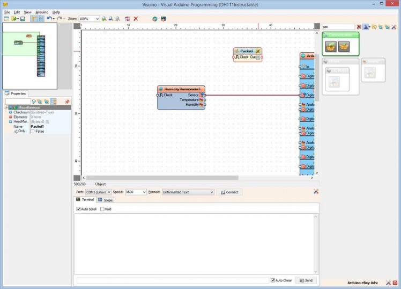
Task: Clear the component search filter icon
Action: pyautogui.click(x=359, y=27)
